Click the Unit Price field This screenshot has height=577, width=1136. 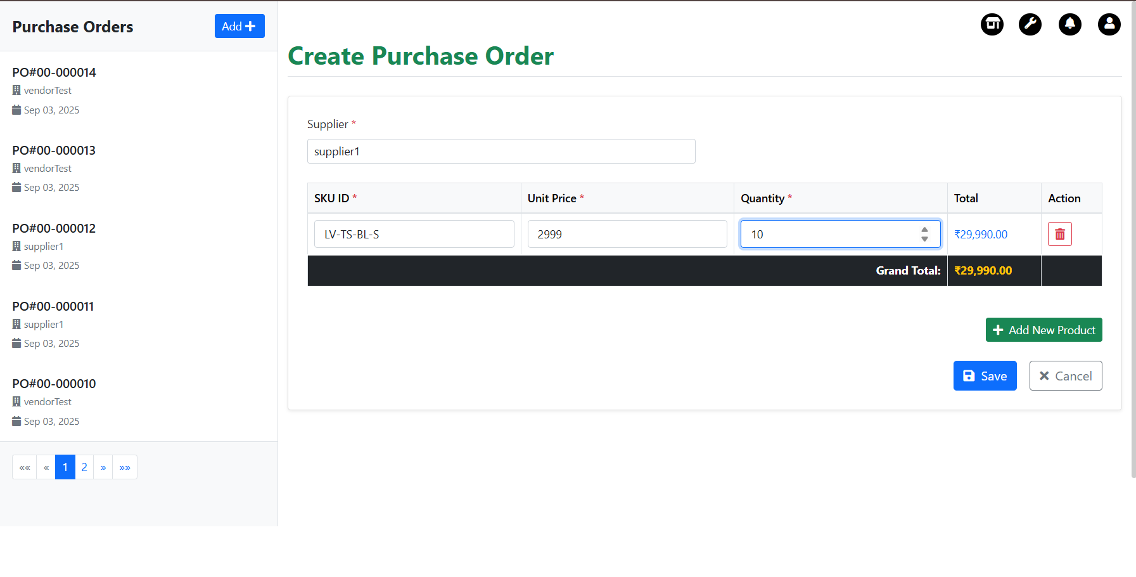(627, 235)
